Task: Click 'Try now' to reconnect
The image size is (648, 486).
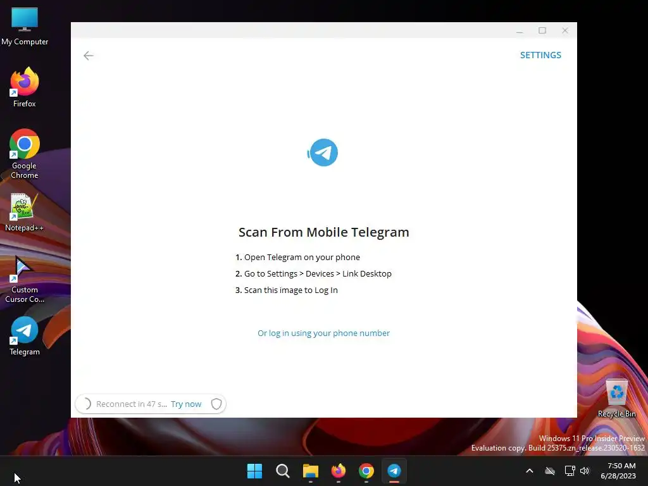Action: [x=186, y=404]
